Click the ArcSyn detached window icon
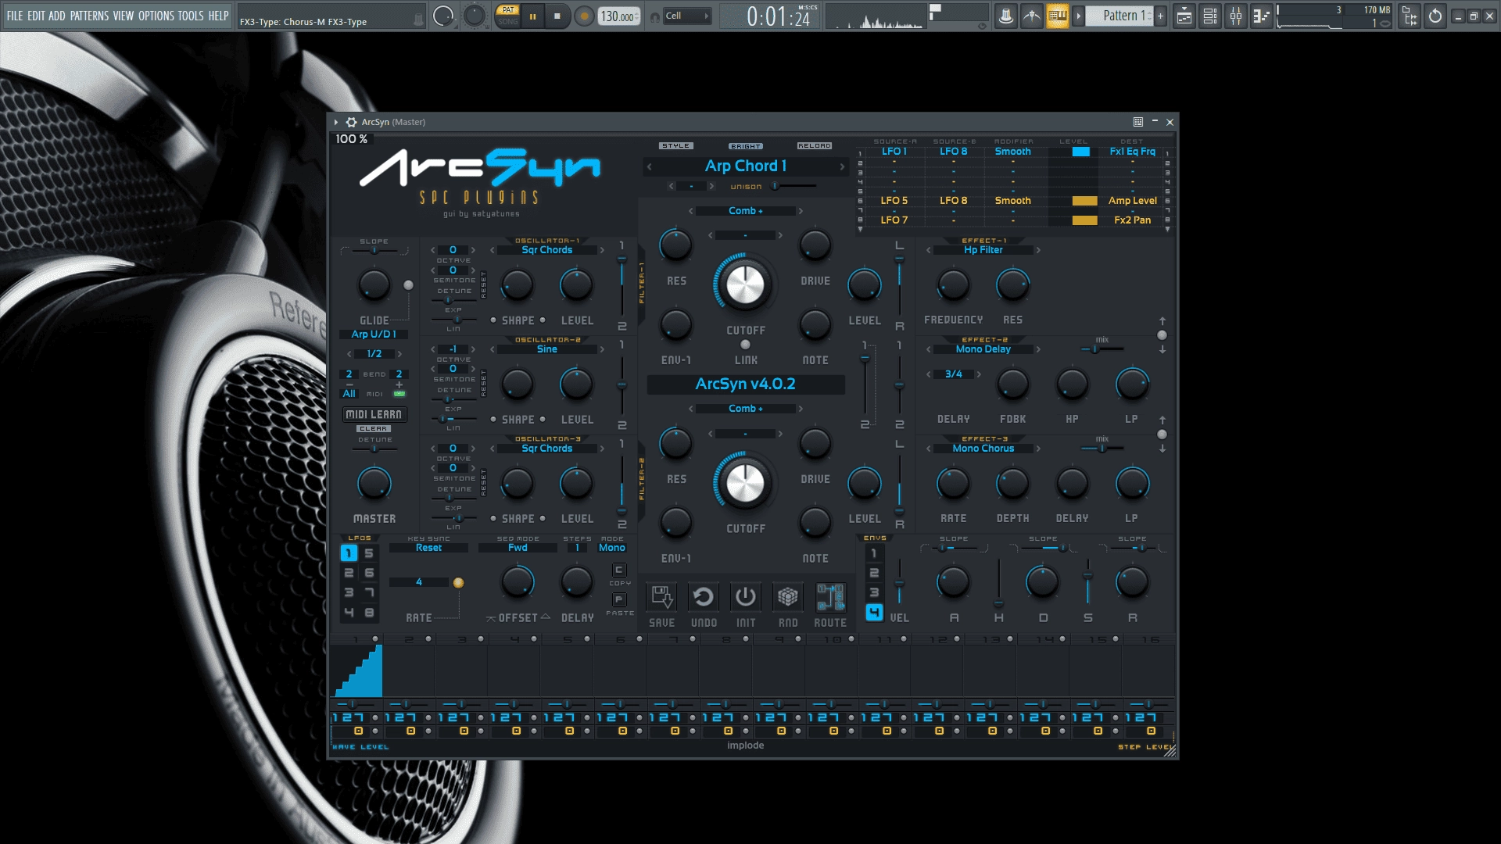 [1138, 122]
